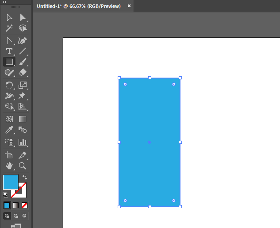Activate the Paintbrush tool

coord(22,62)
